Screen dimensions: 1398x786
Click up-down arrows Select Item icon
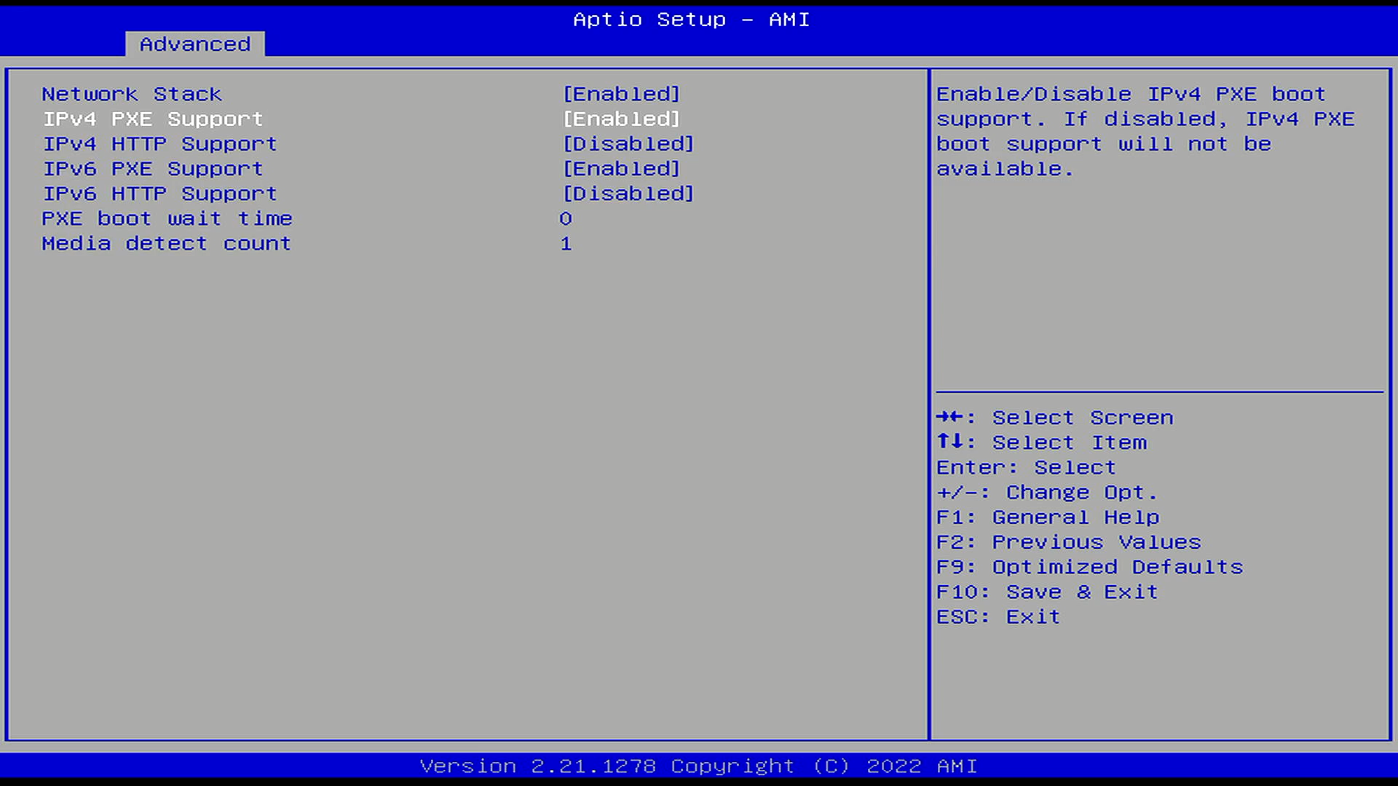click(x=949, y=442)
